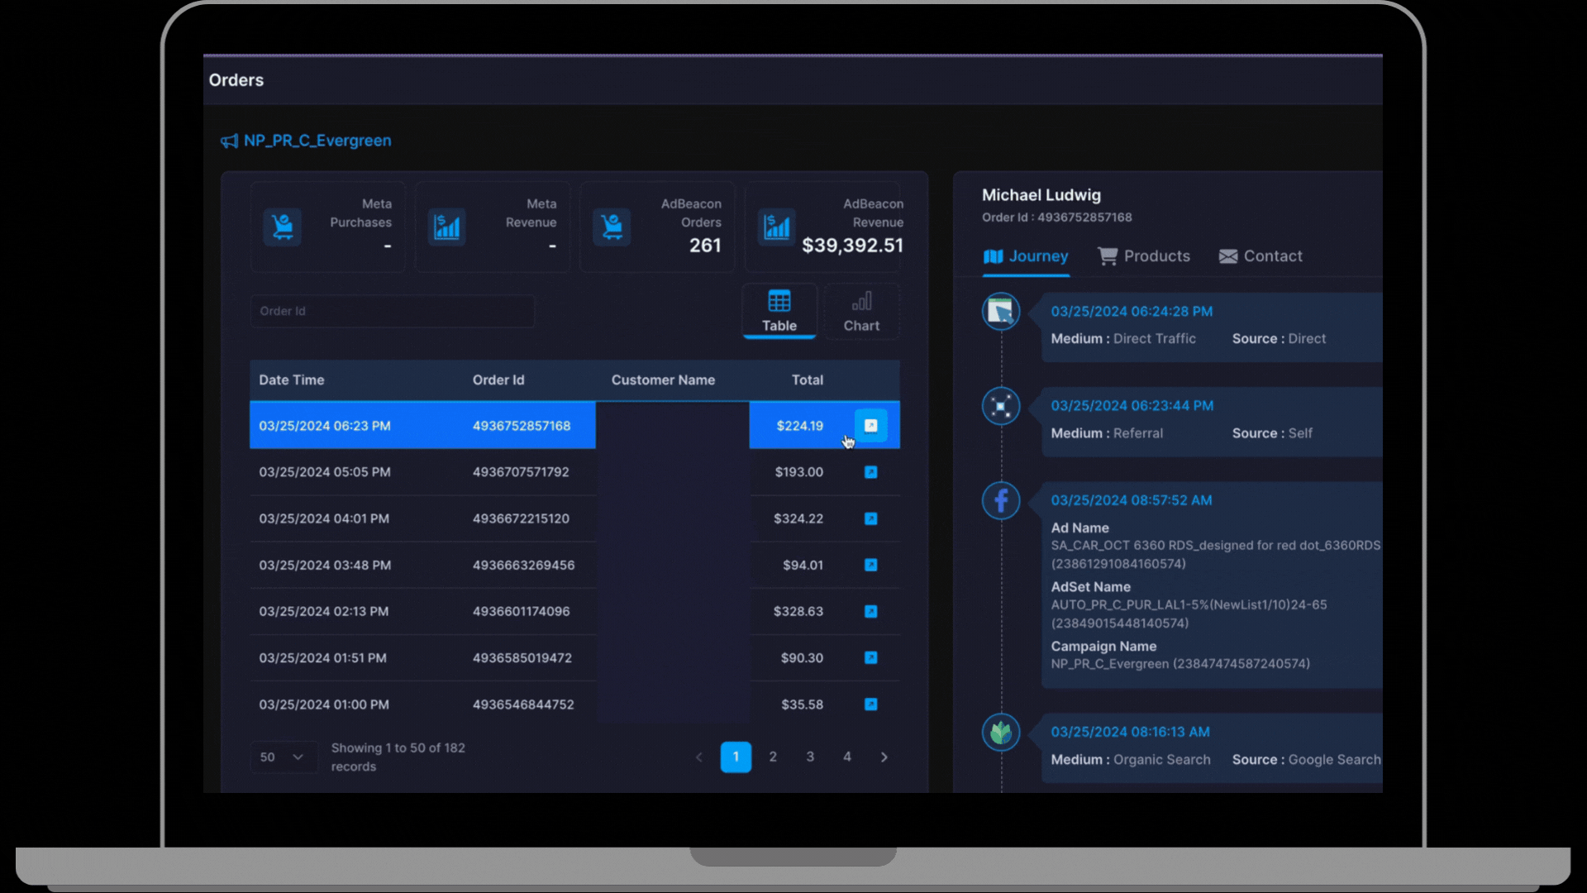Image resolution: width=1587 pixels, height=893 pixels.
Task: Open the 50 records per page dropdown
Action: (283, 757)
